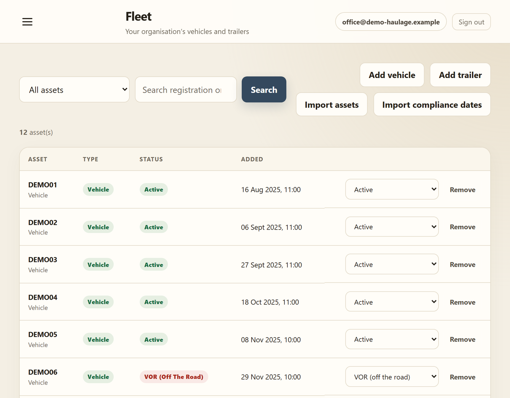Open Import assets

[x=332, y=104]
